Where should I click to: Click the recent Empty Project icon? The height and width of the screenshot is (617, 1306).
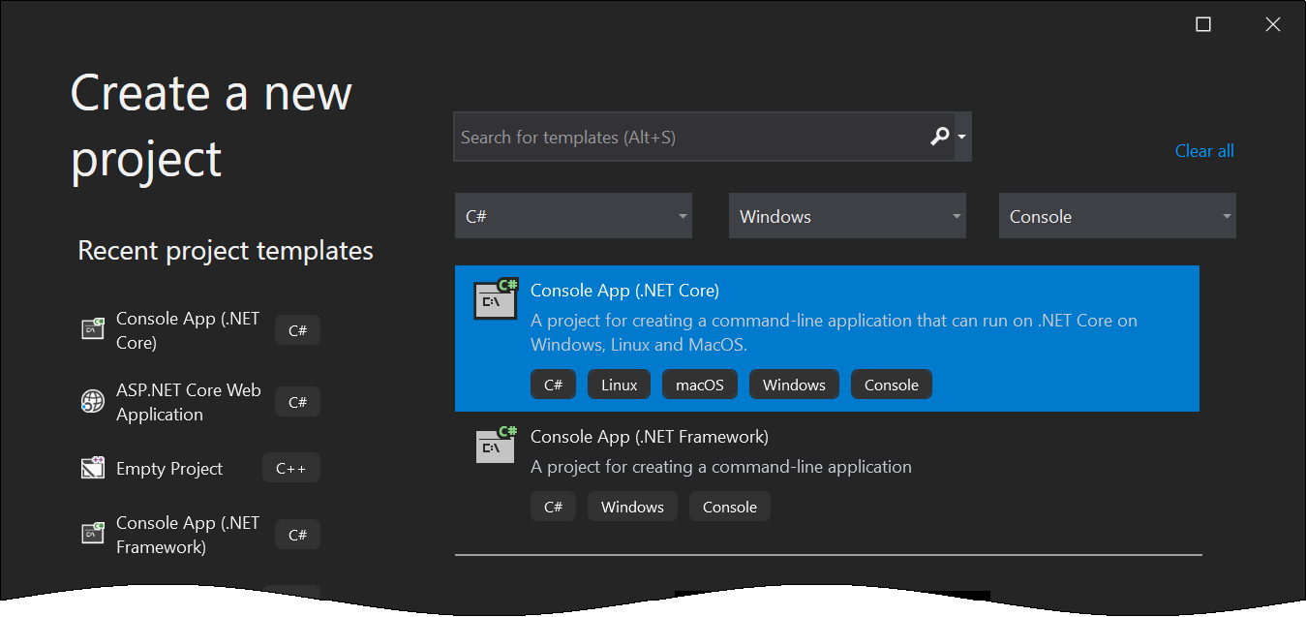click(92, 469)
